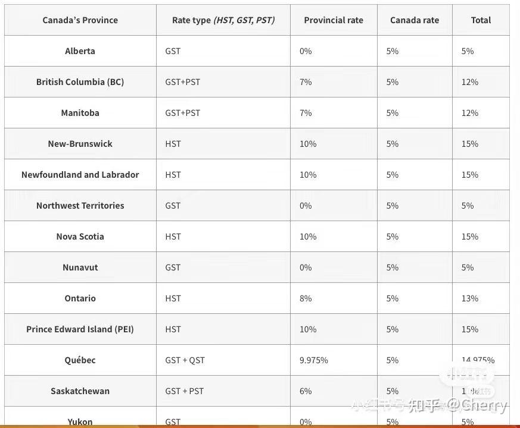Image resolution: width=520 pixels, height=428 pixels.
Task: Select the Nunavut row name
Action: pyautogui.click(x=80, y=267)
